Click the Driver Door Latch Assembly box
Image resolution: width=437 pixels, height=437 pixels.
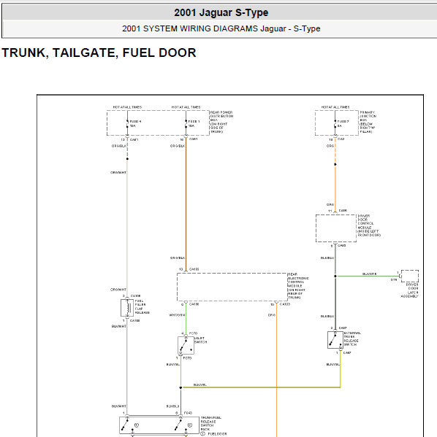[410, 276]
